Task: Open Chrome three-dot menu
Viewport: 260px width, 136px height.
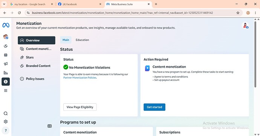Action: (x=255, y=13)
